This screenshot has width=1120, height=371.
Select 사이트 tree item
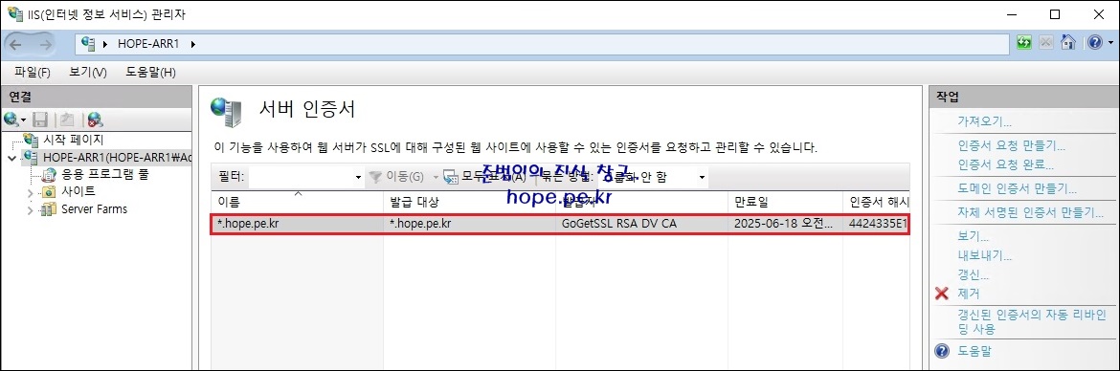78,192
